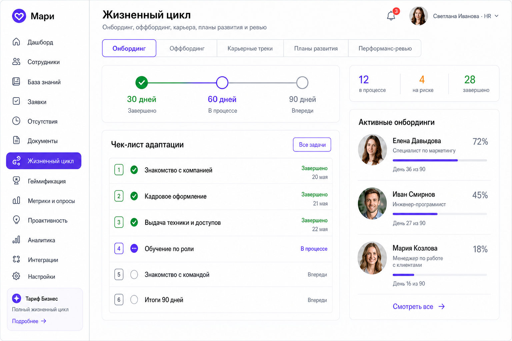Switch to the Онбординг tab
The width and height of the screenshot is (512, 341).
click(129, 48)
